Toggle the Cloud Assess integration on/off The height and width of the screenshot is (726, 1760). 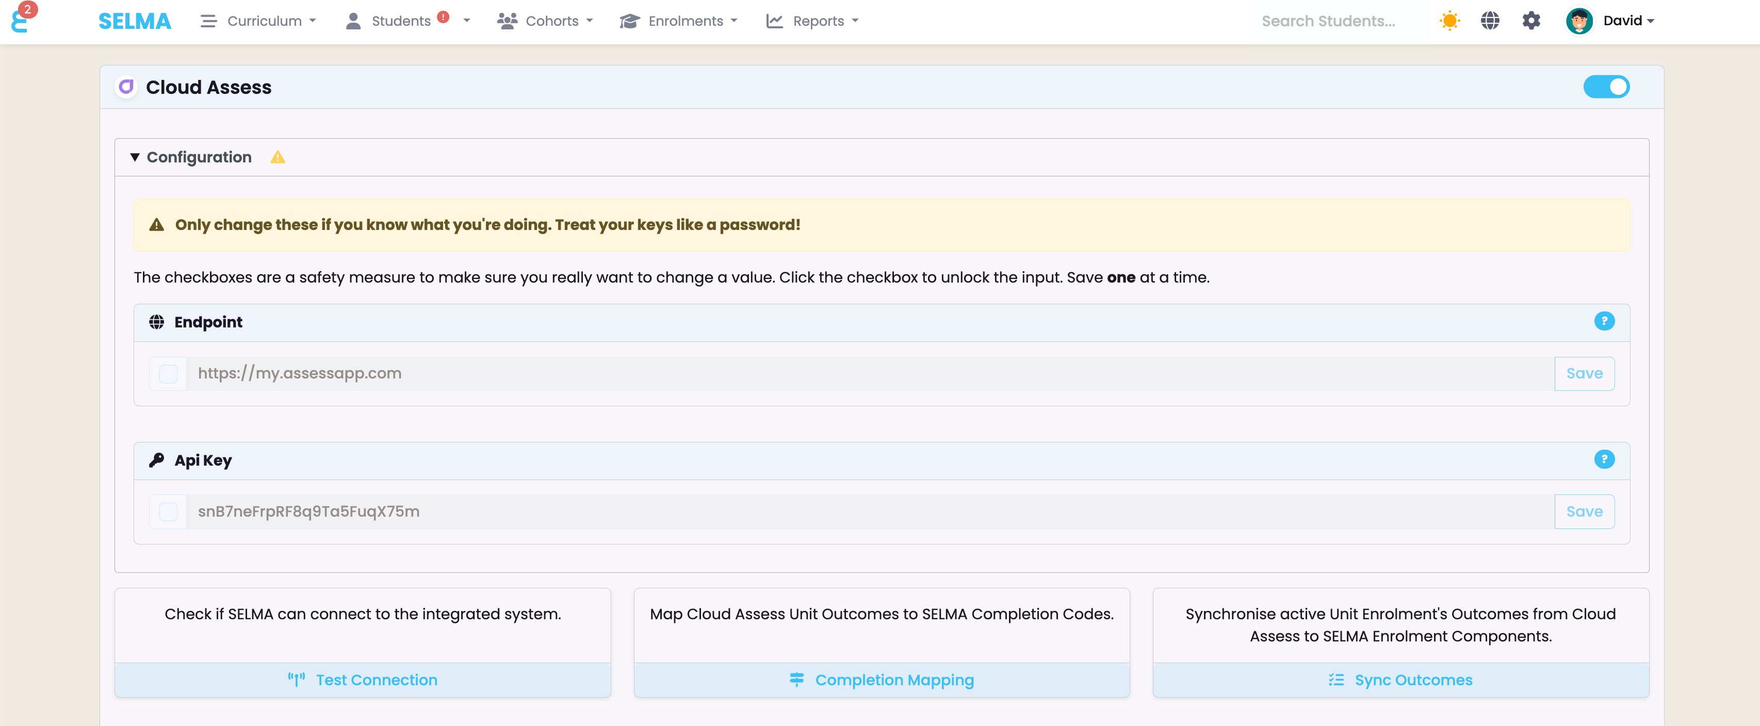1607,87
